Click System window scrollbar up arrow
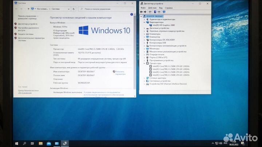Image resolution: width=262 pixels, height=147 pixels. point(135,15)
